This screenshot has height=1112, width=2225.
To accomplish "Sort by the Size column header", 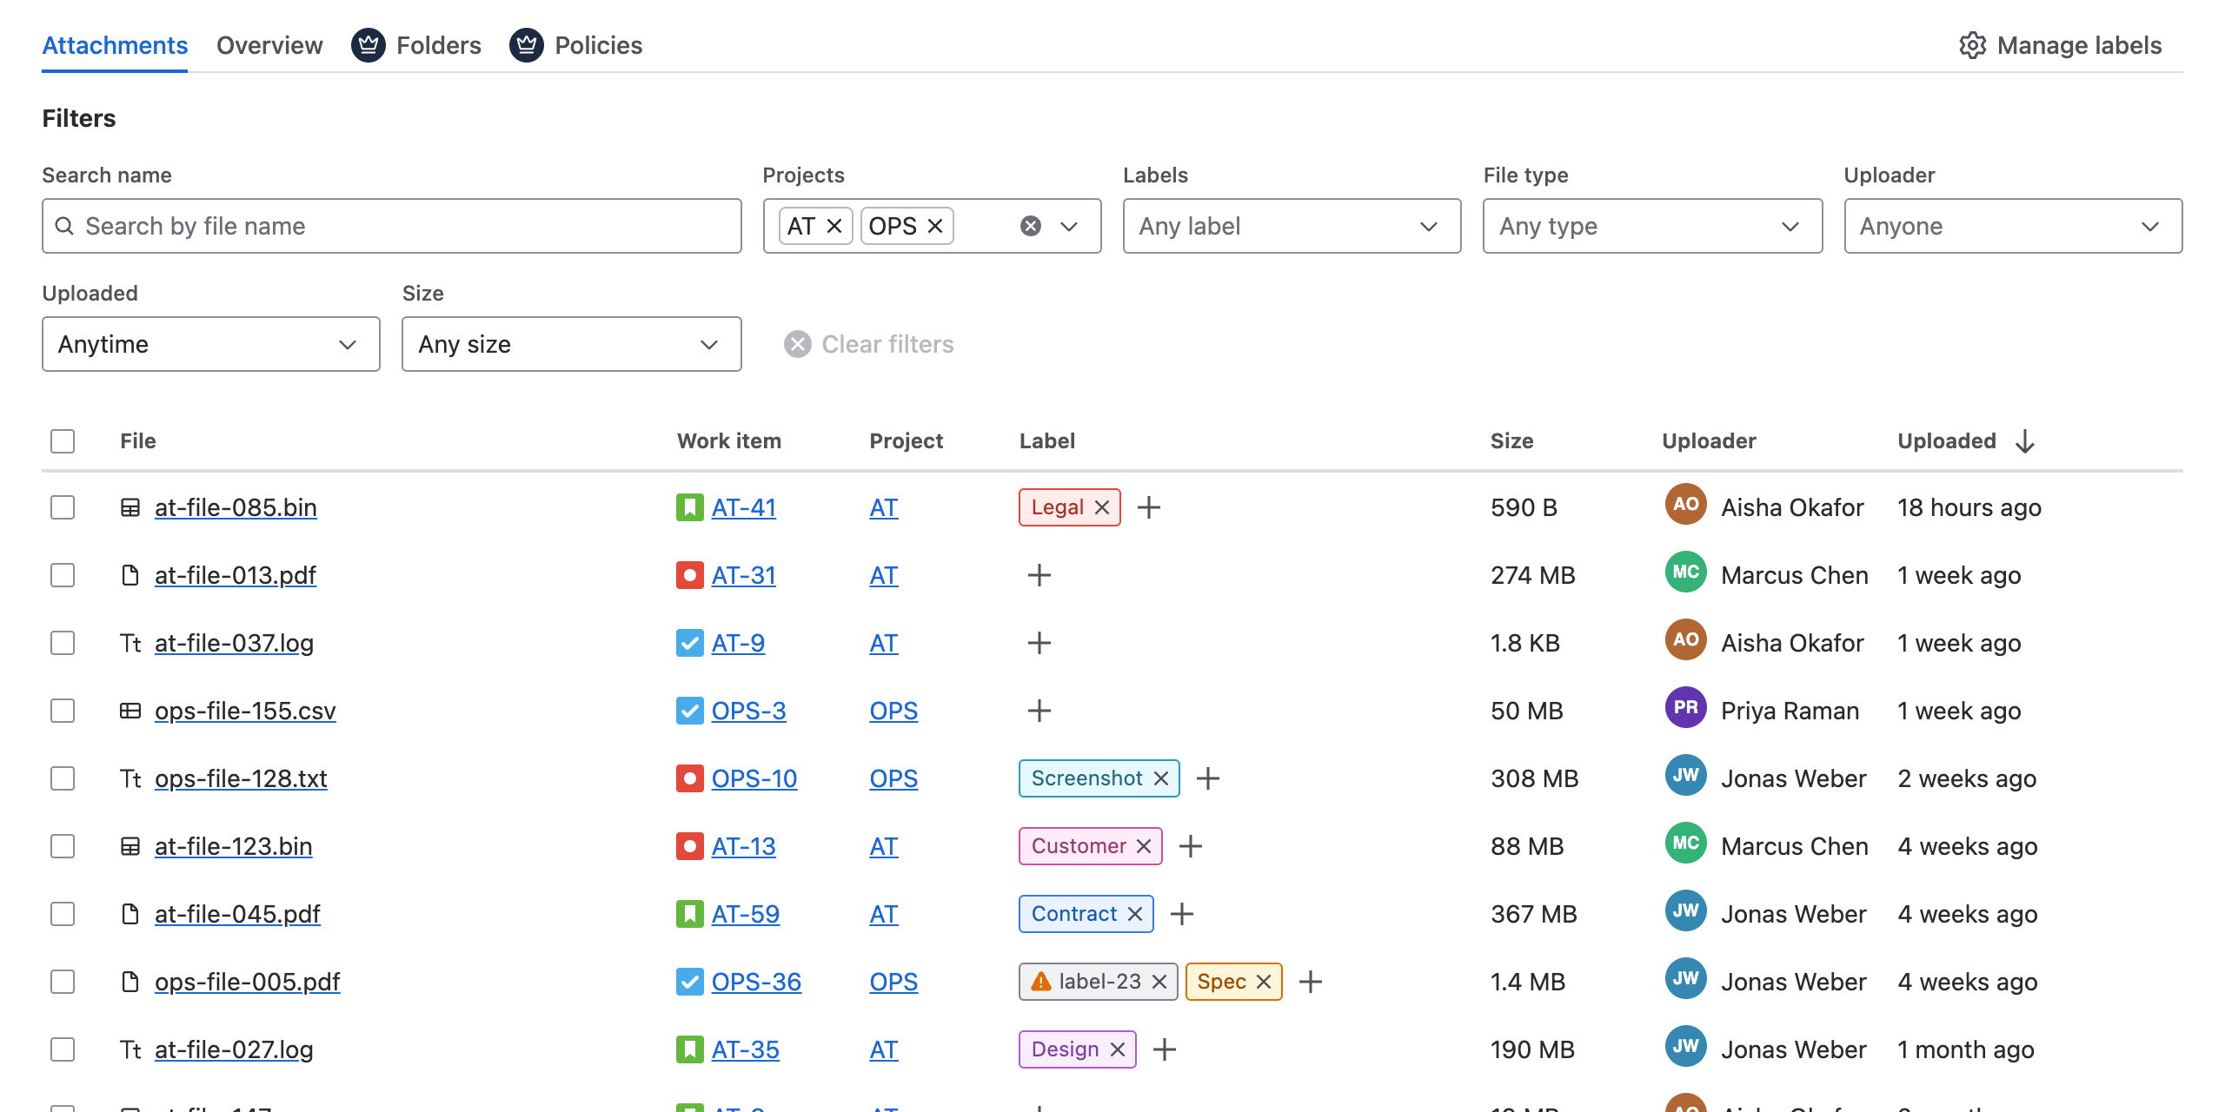I will click(x=1511, y=441).
